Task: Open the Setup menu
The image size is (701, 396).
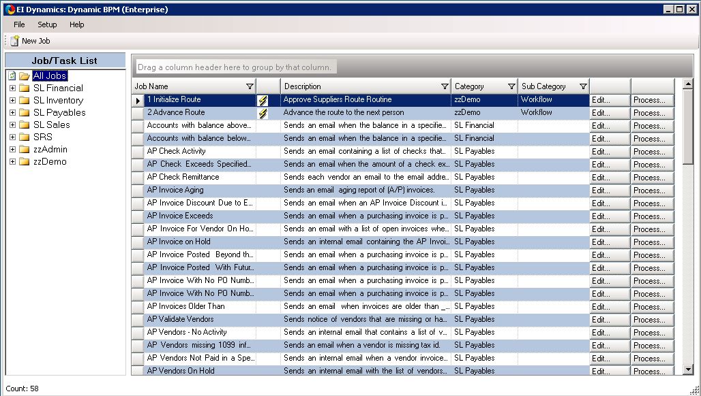Action: (47, 24)
